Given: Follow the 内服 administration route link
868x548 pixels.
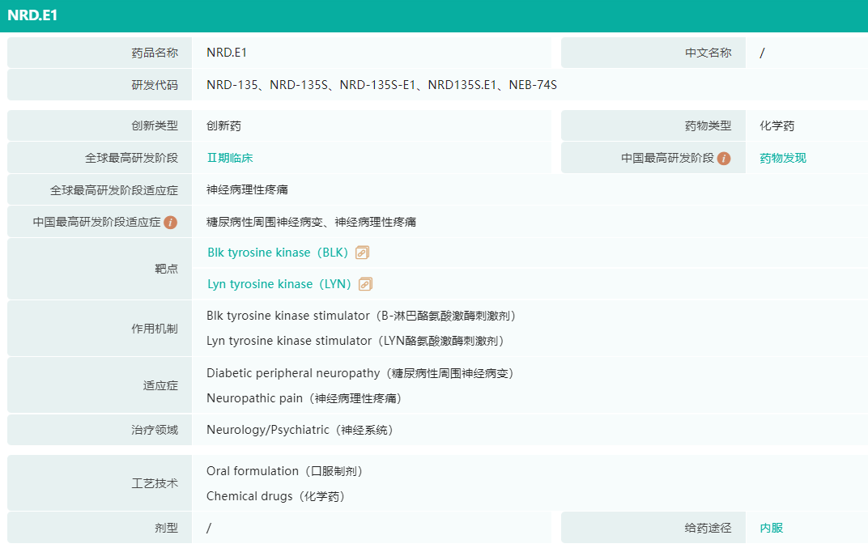Looking at the screenshot, I should tap(771, 528).
